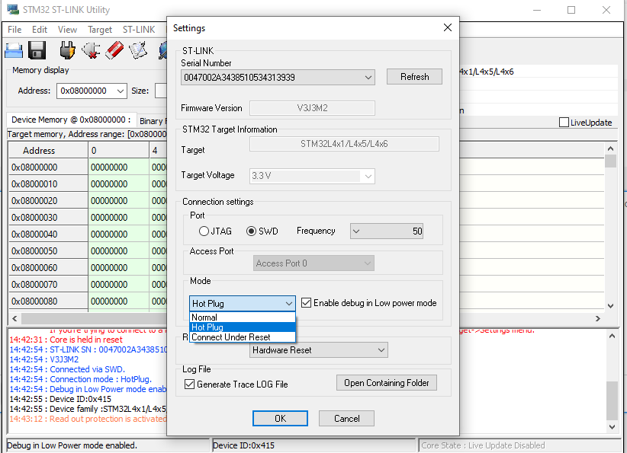Viewport: 627px width, 453px height.
Task: Open the Access Port 0 dropdown
Action: (368, 263)
